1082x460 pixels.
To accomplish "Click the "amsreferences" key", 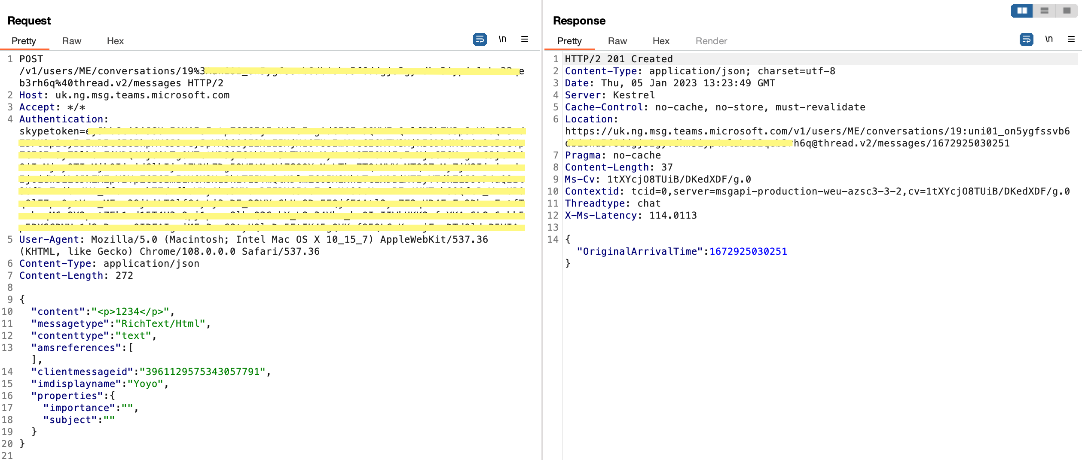I will pos(76,348).
